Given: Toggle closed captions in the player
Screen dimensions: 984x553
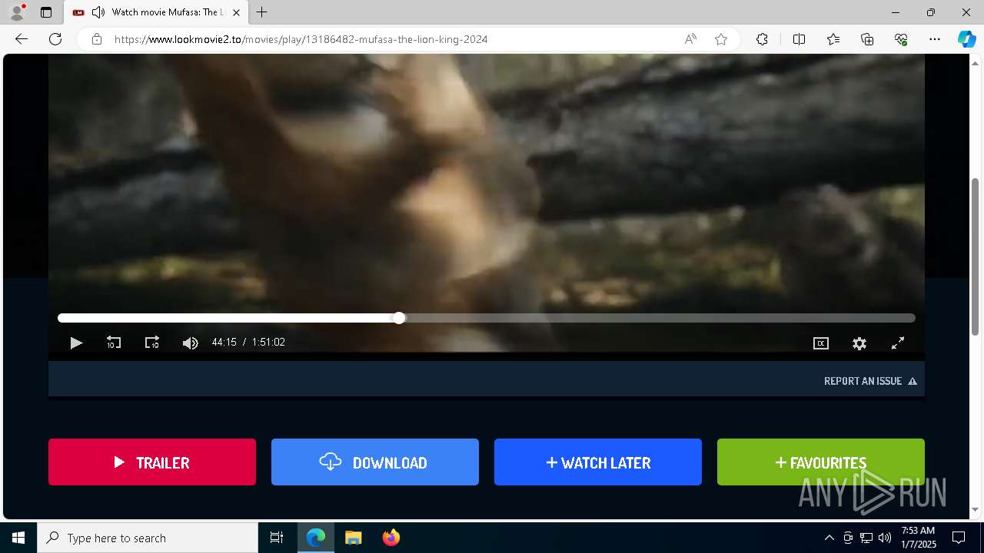Looking at the screenshot, I should [x=821, y=343].
